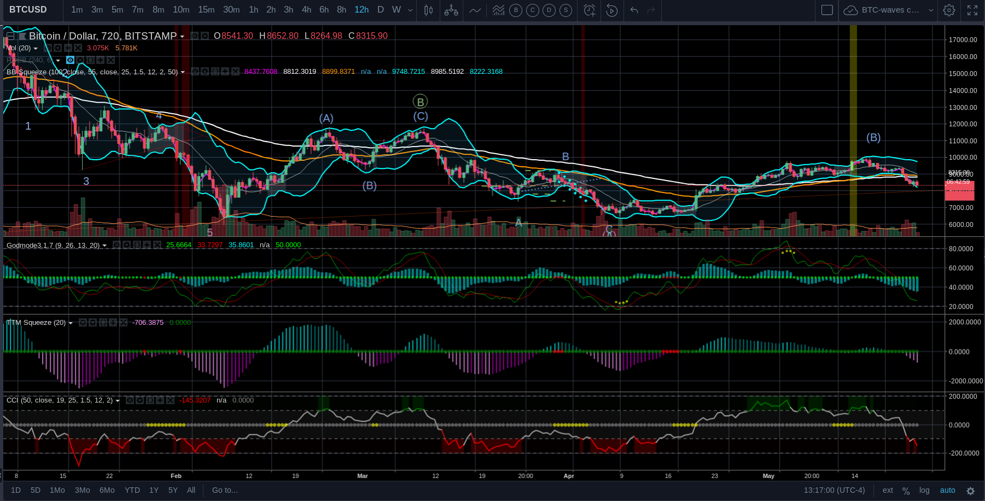The height and width of the screenshot is (501, 985).
Task: Open price scale settings gear at bottom right
Action: pos(971,491)
